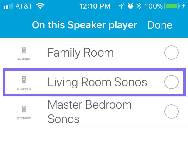Tap the Wi-Fi status icon

(40, 6)
